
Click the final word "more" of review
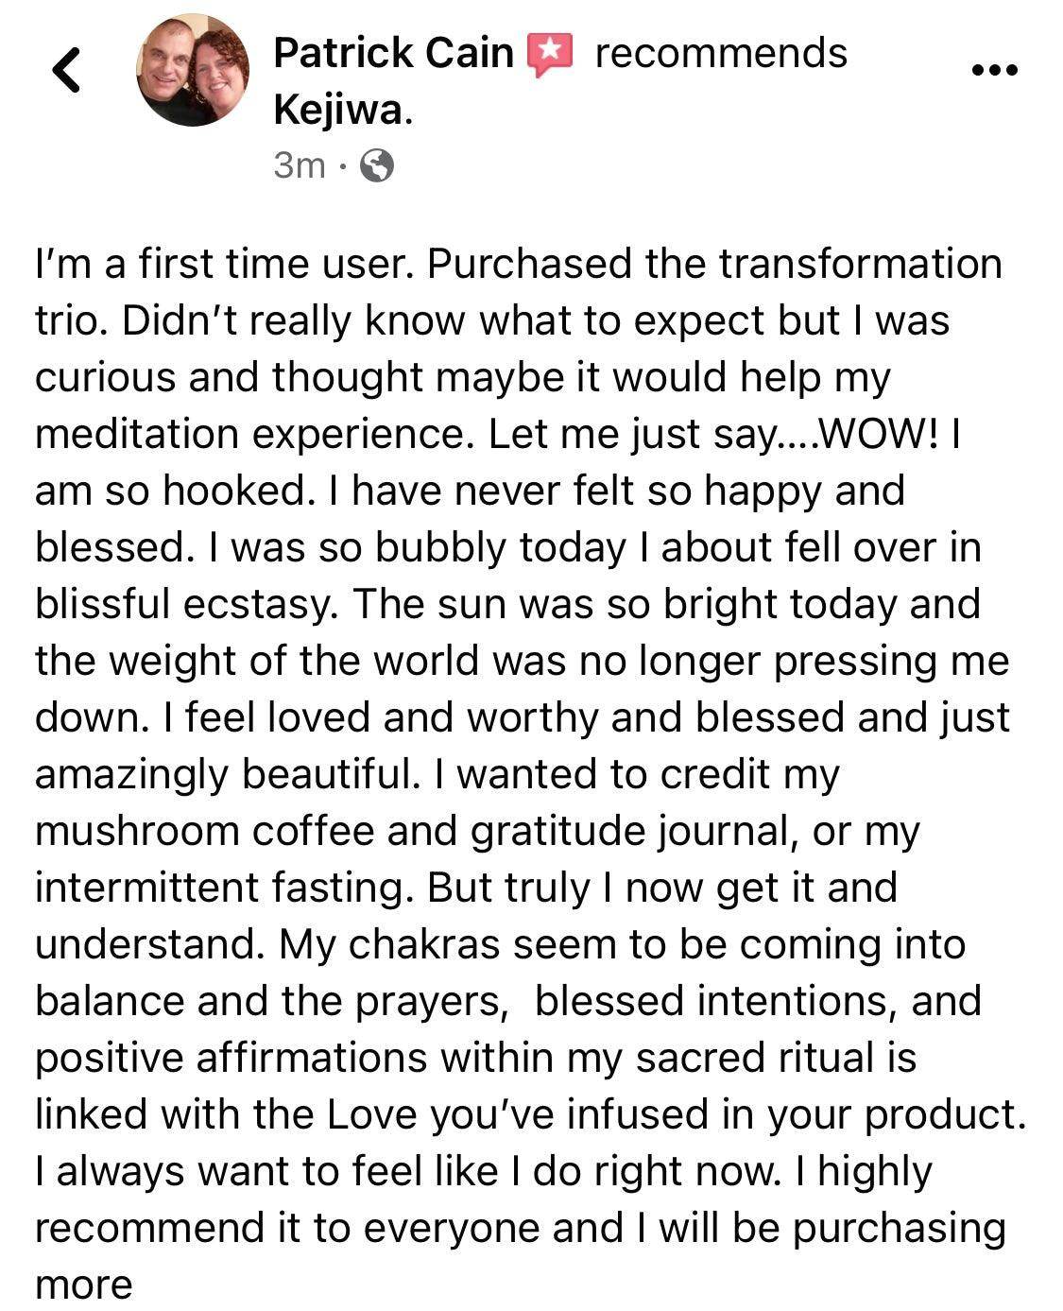click(83, 1285)
